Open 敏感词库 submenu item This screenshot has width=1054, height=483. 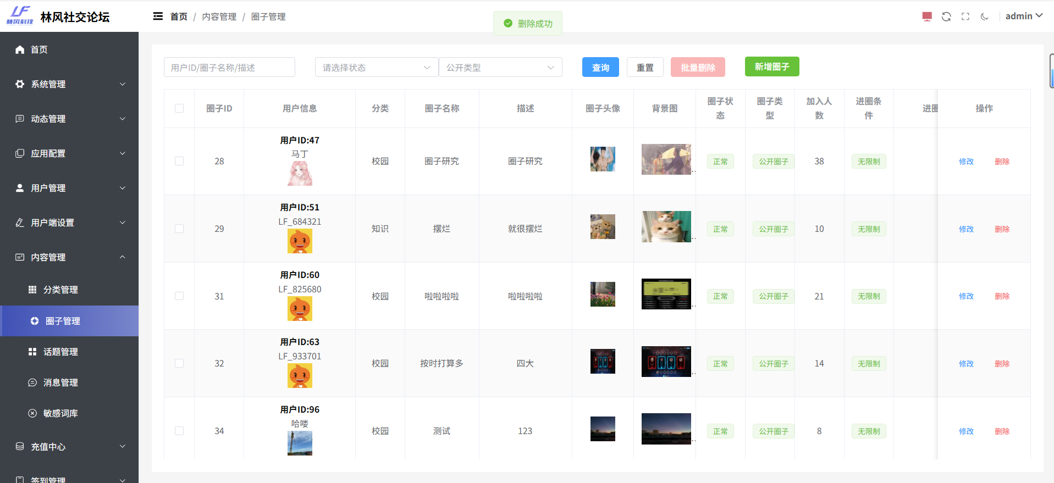coord(69,413)
